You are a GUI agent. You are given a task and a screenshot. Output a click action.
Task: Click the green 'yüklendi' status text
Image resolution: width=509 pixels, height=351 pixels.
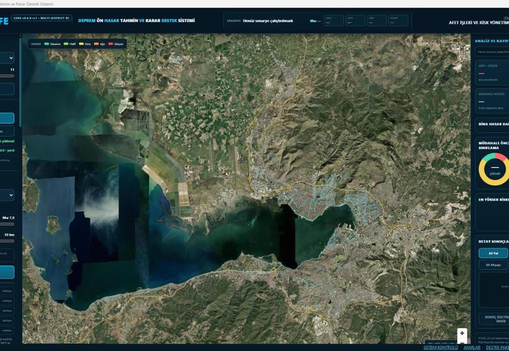(x=7, y=142)
